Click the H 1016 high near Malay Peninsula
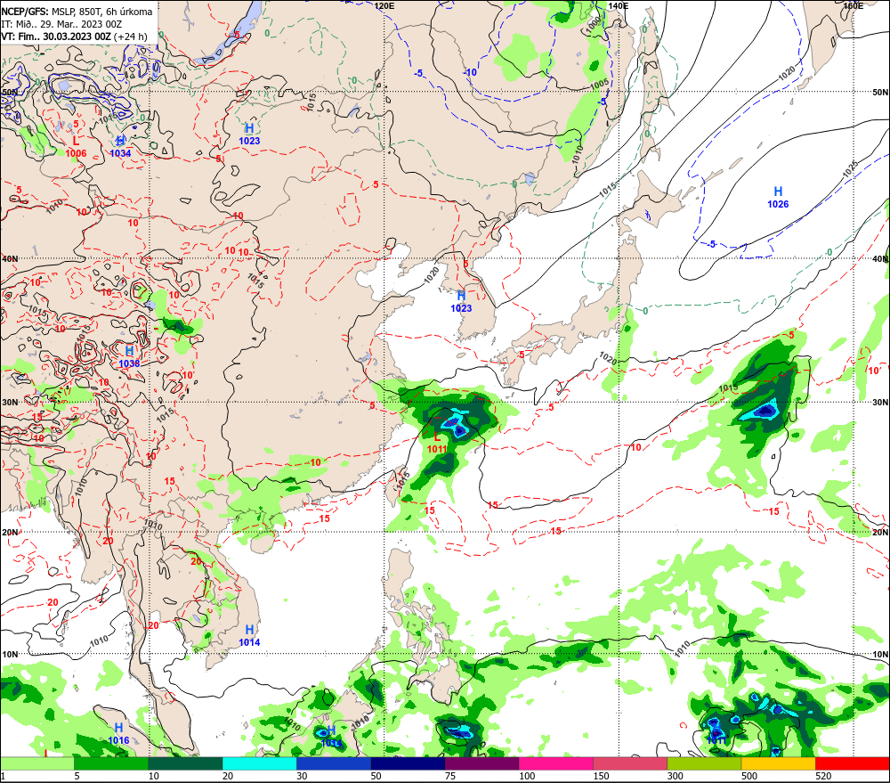This screenshot has width=890, height=783. 118,734
